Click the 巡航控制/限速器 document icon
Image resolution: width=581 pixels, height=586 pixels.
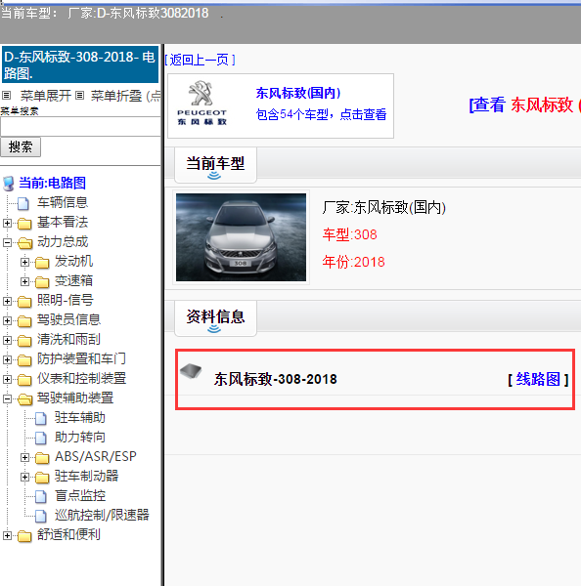click(41, 516)
